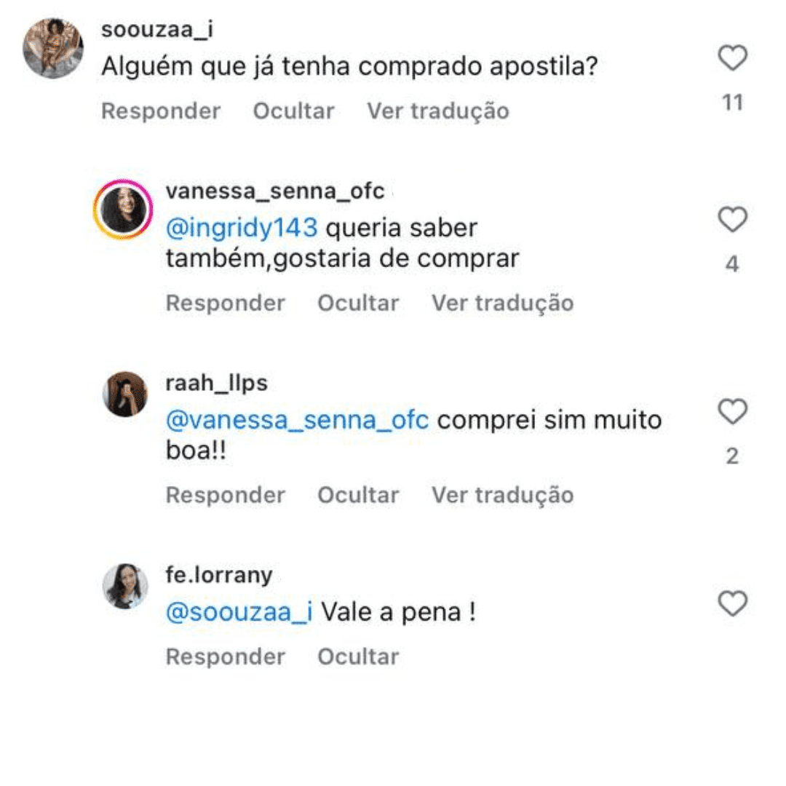Tap heart on raah_llps comment
Screen dimensions: 786x786
(x=732, y=412)
